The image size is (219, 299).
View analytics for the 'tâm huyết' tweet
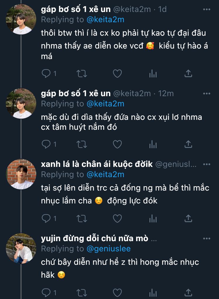tap(153, 144)
